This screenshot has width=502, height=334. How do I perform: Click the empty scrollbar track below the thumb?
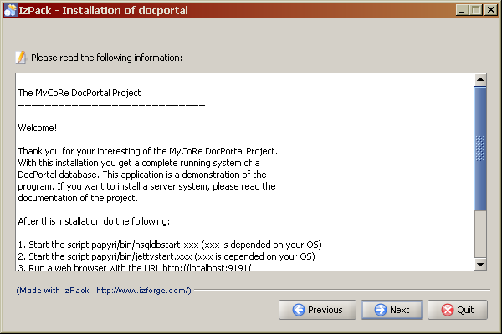pos(480,234)
